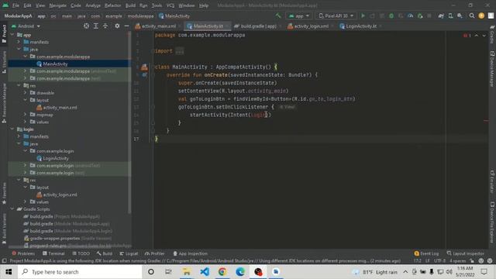
Task: Expand the mipmap folder
Action: [26, 115]
